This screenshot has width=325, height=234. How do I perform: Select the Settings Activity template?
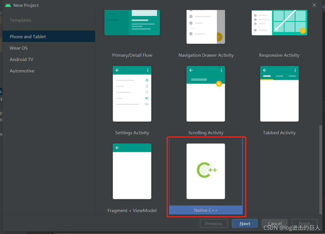132,94
